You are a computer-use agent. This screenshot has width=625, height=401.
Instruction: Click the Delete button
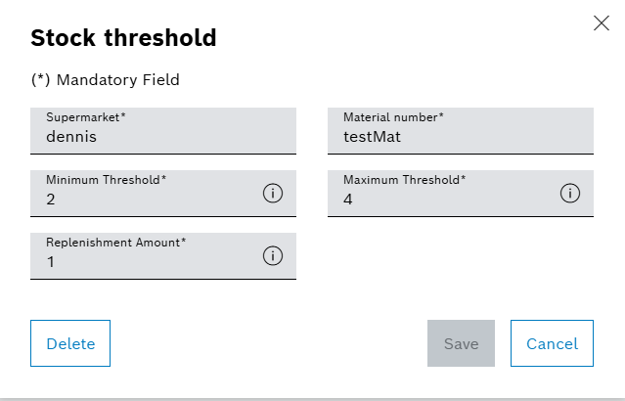70,343
